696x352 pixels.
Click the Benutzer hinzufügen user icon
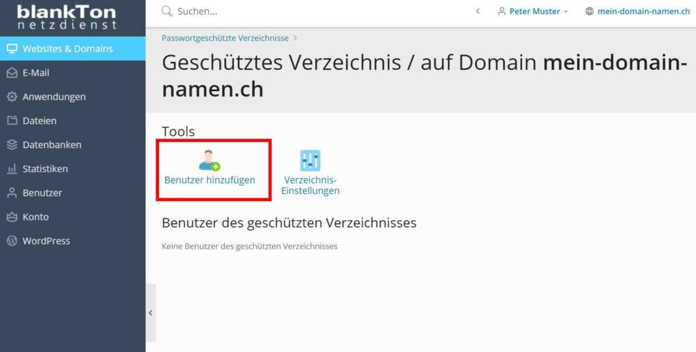tap(209, 161)
